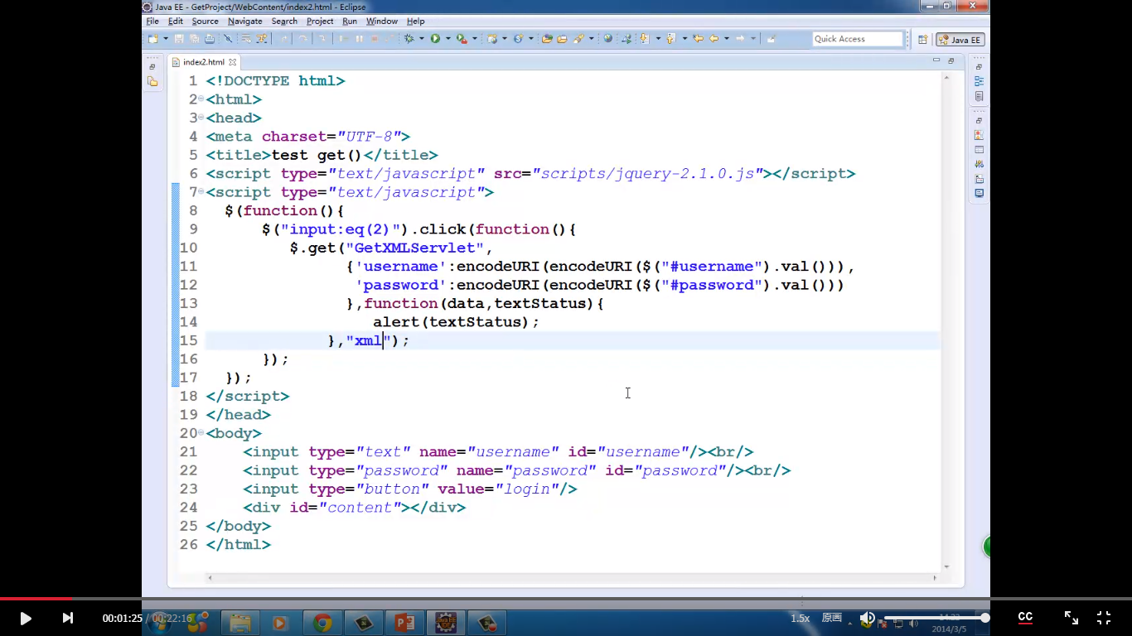Click the Chrome taskbar icon
This screenshot has height=636, width=1132.
point(322,623)
